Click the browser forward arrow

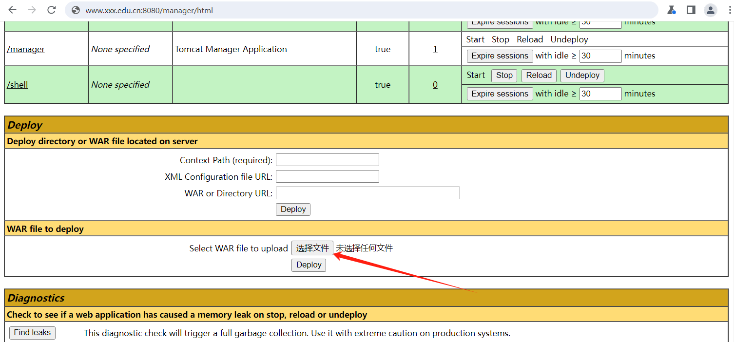32,10
